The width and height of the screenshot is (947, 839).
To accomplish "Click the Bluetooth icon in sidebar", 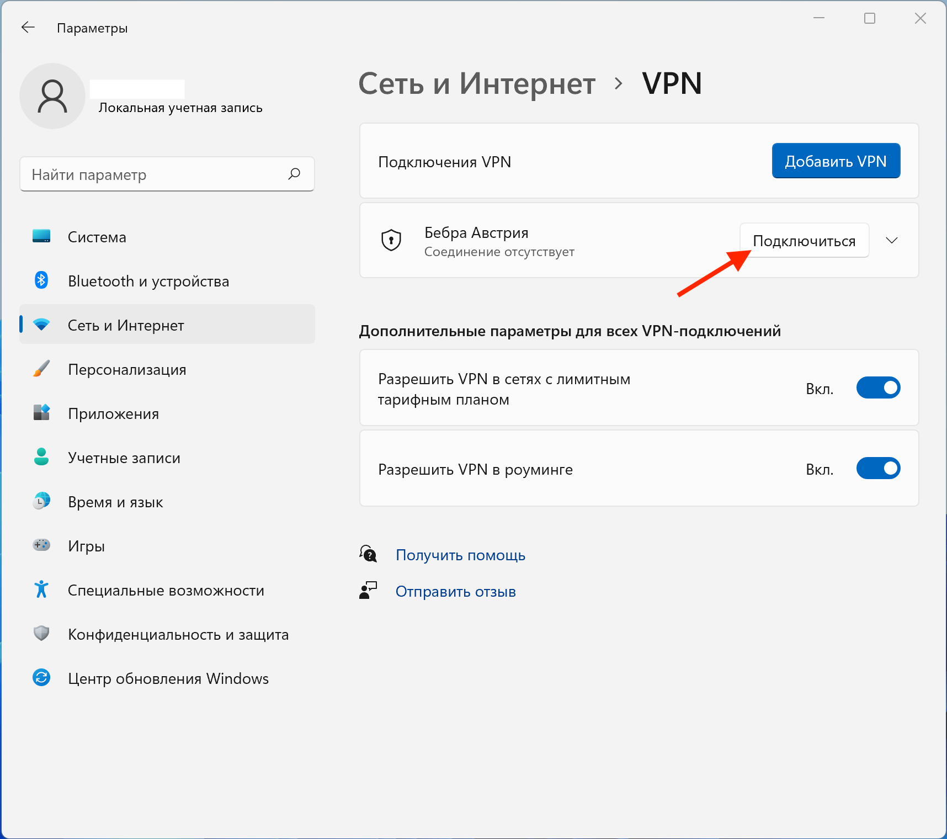I will [x=41, y=280].
